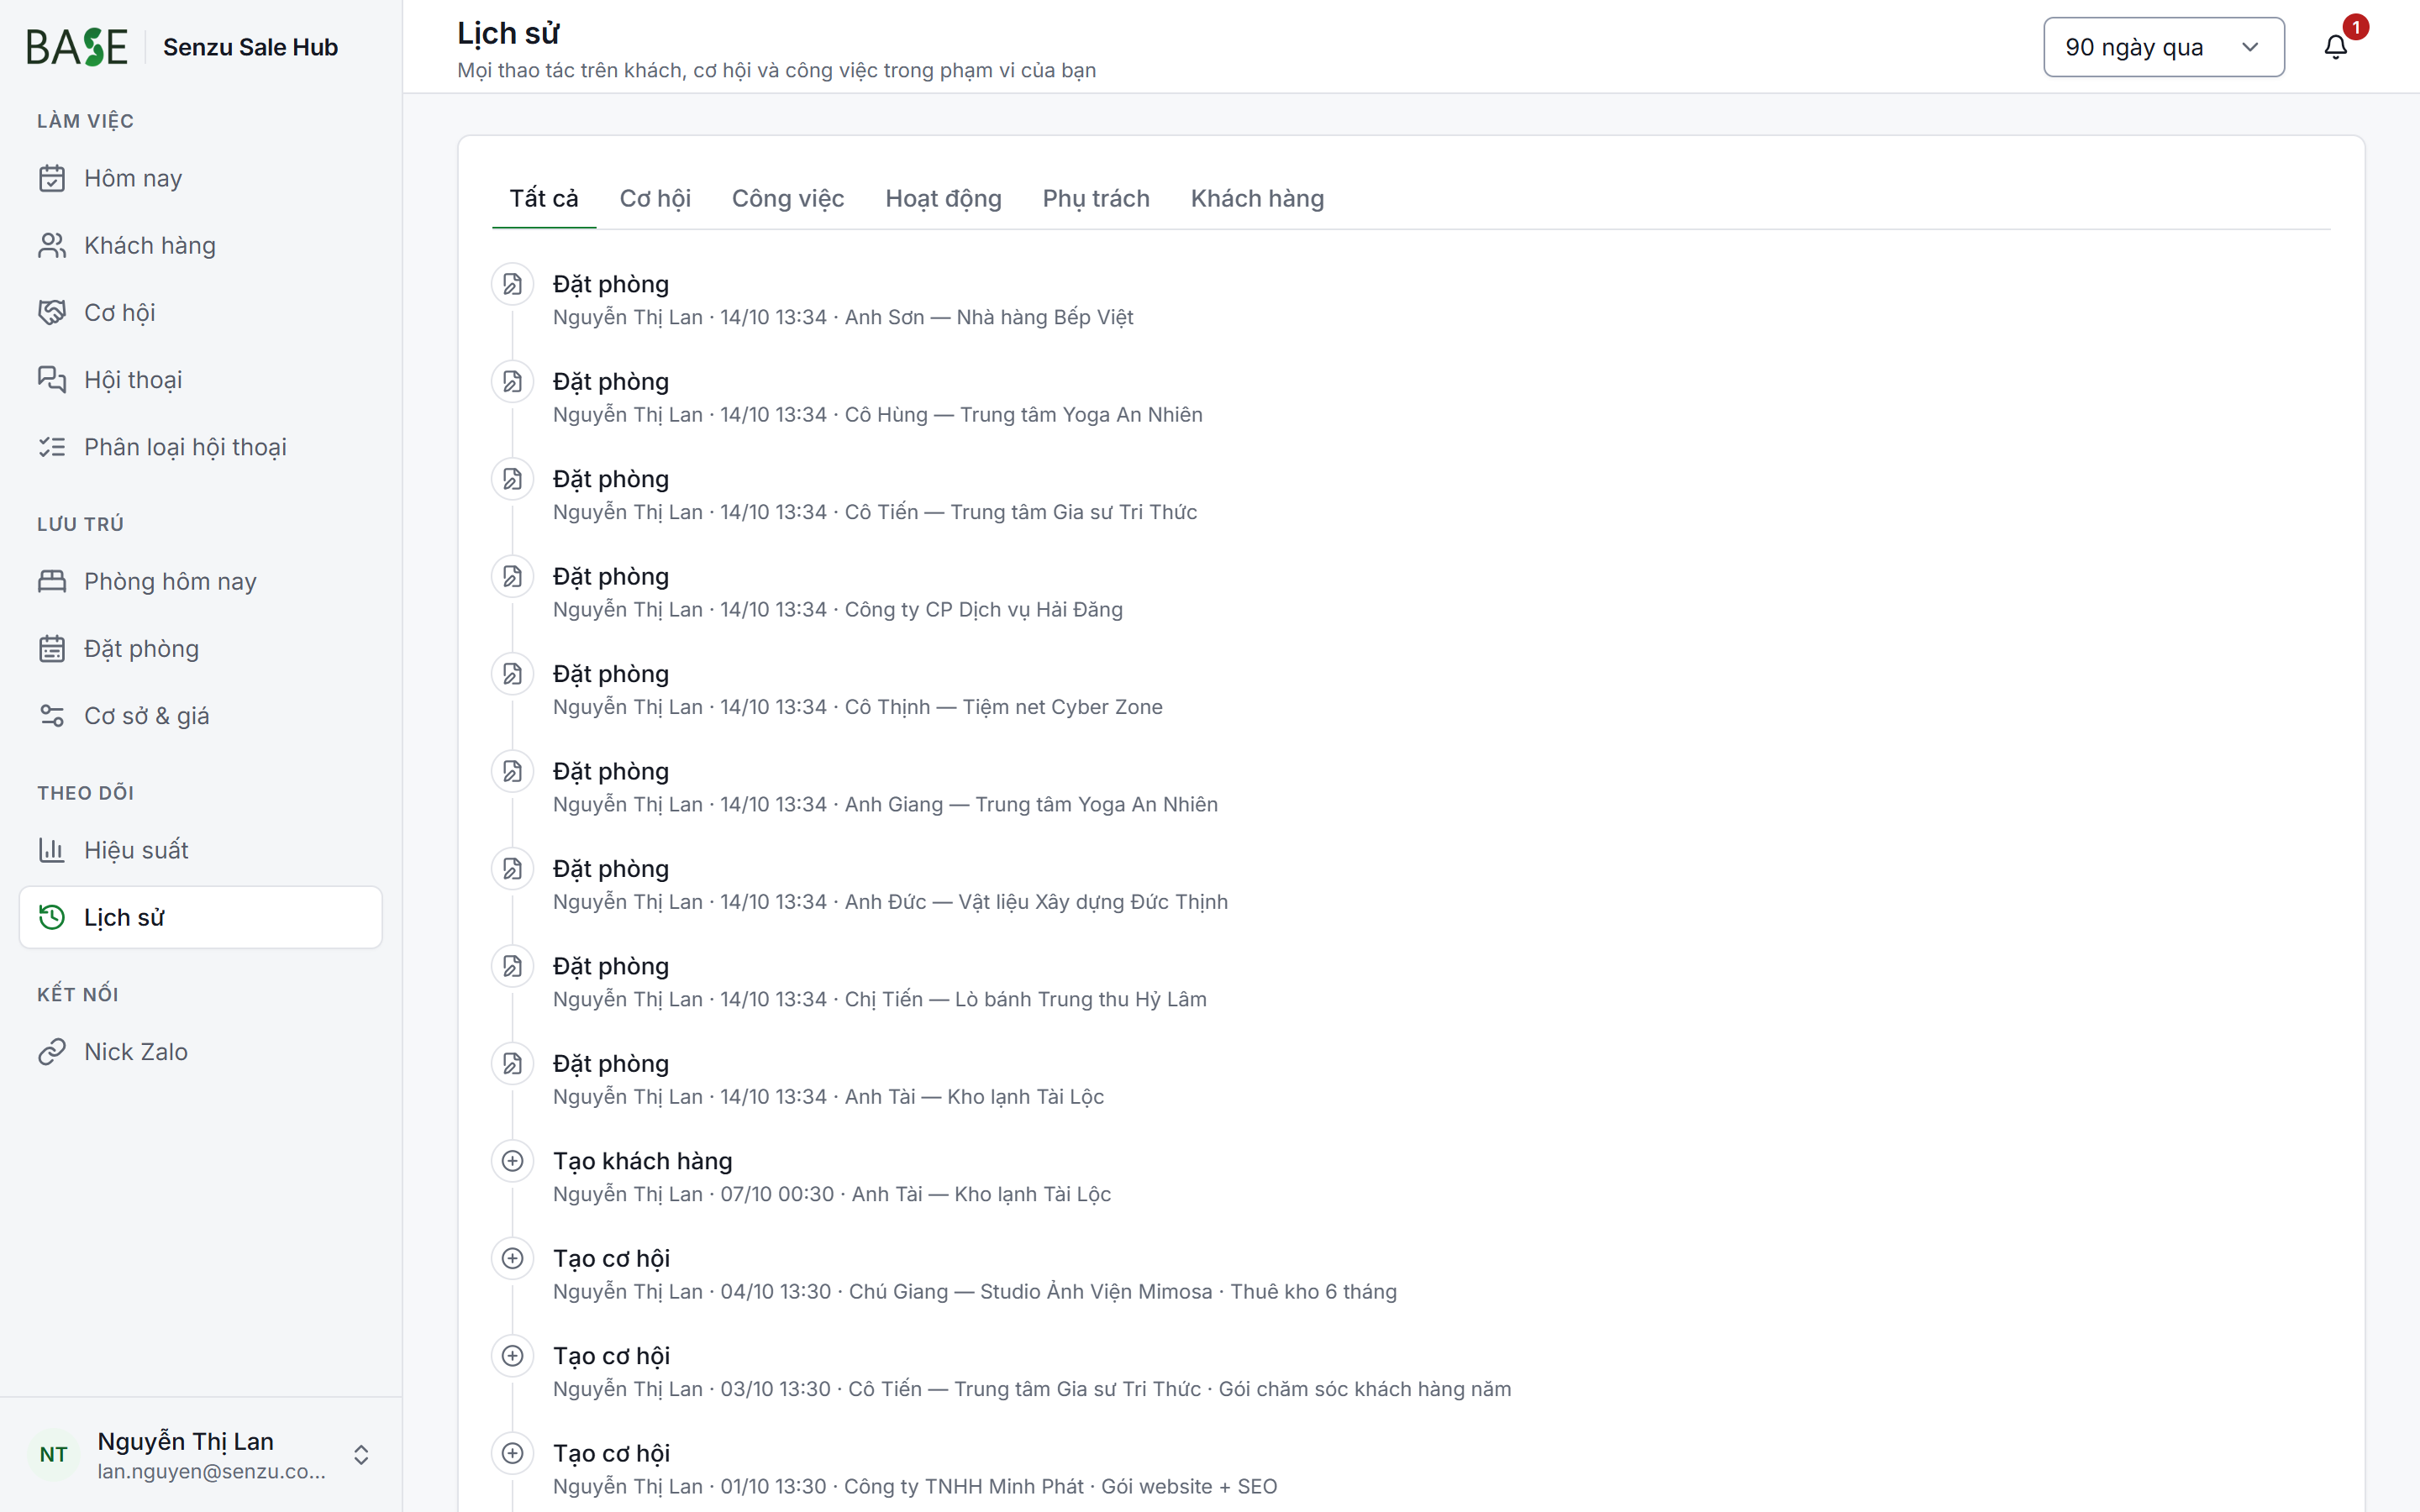Click the Hôm nay calendar icon

(52, 178)
